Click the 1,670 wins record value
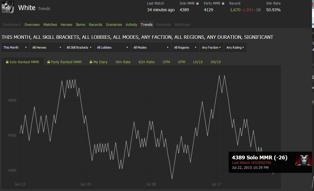Viewport: 314px width, 191px height. (x=235, y=10)
